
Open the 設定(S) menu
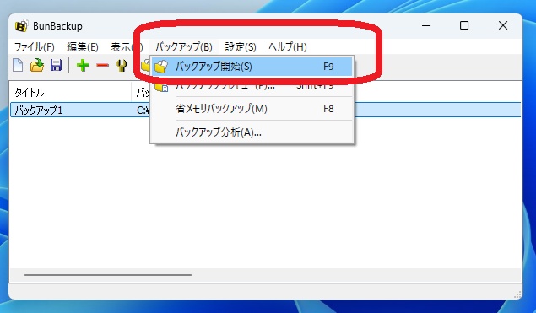point(241,46)
